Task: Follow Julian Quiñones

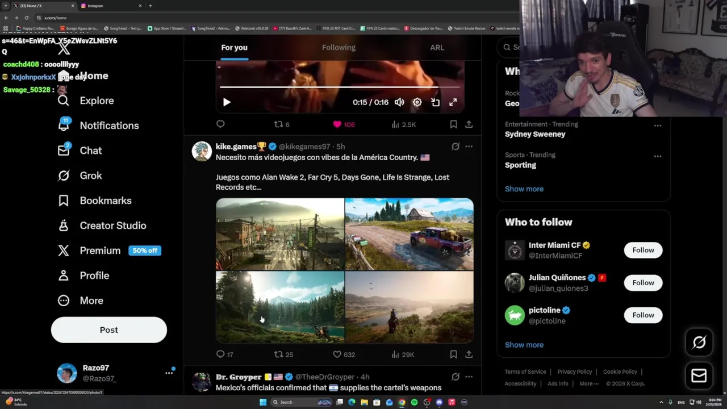Action: point(643,282)
